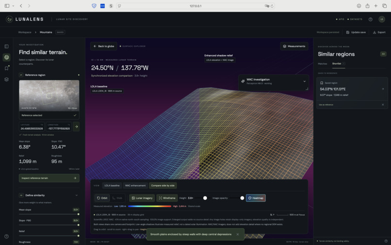Open the Measurements panel
The height and width of the screenshot is (245, 391).
[x=294, y=46]
